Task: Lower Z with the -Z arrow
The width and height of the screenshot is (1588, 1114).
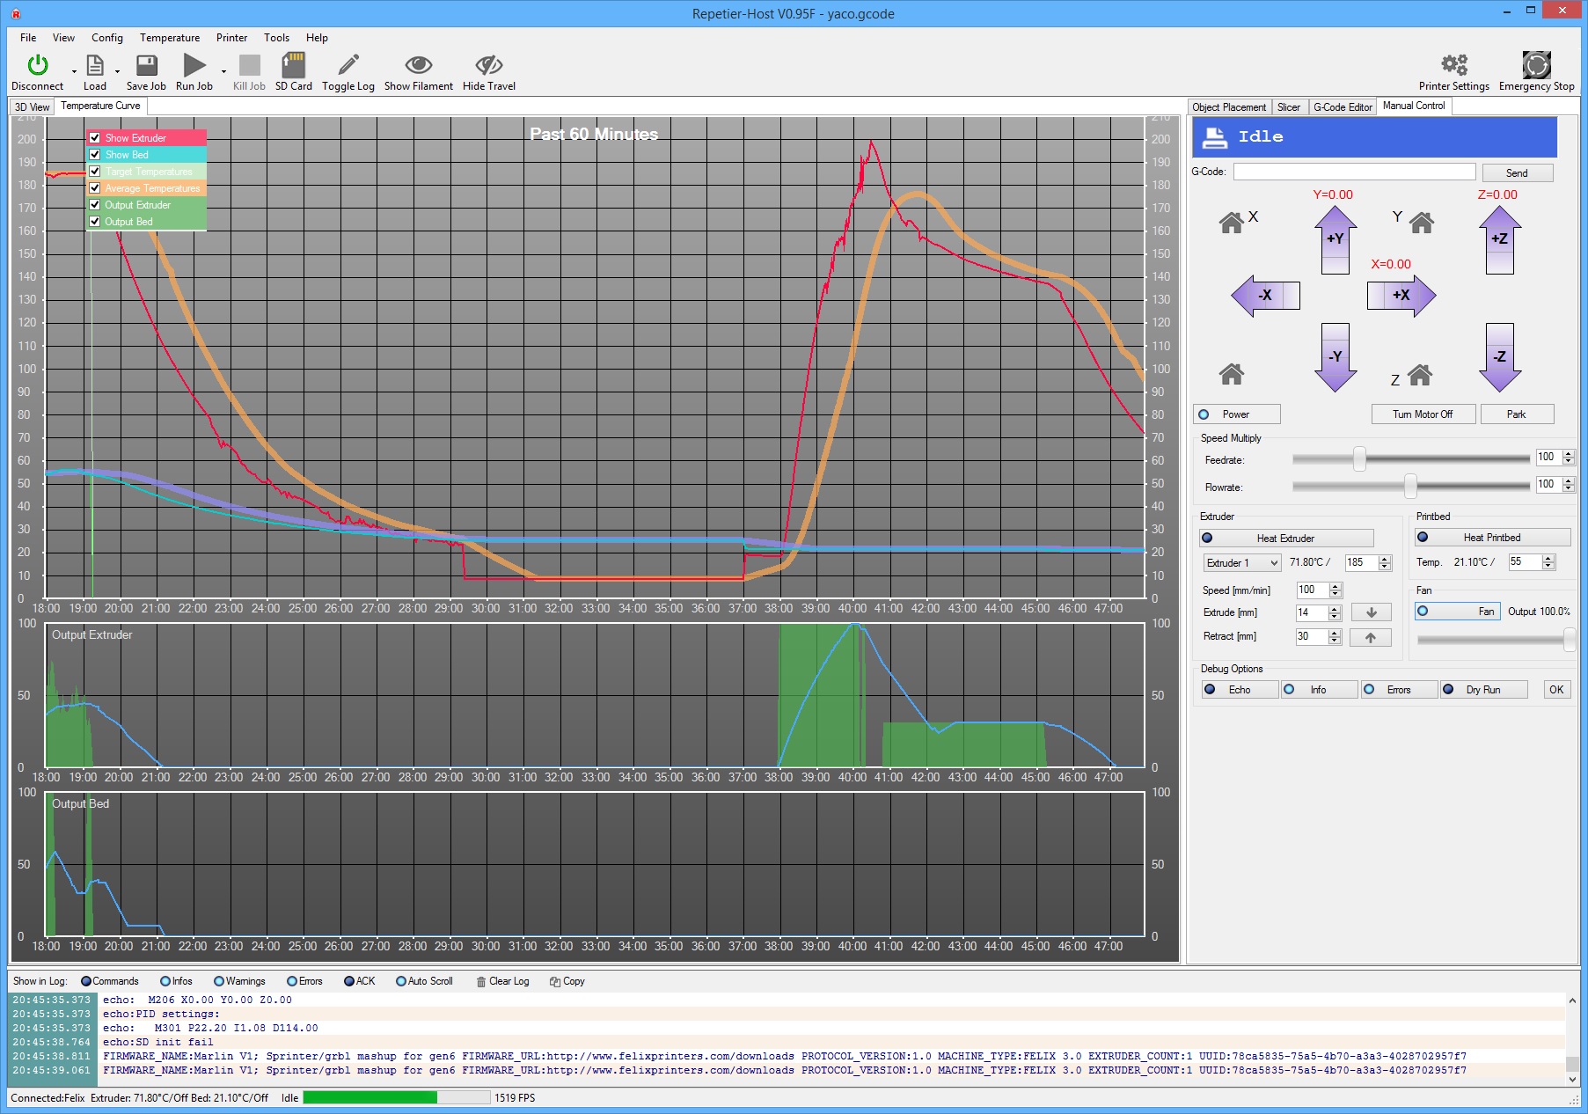Action: [1500, 357]
